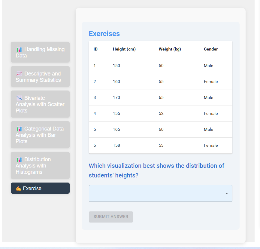Select Distribution Analysis with Histograms
Image resolution: width=260 pixels, height=249 pixels.
40,165
